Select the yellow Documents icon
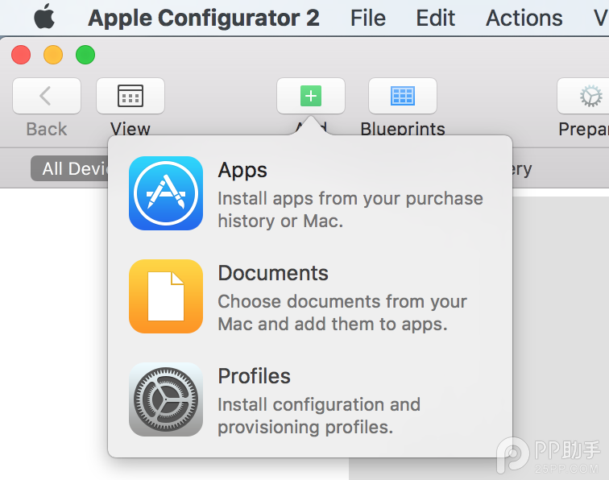The height and width of the screenshot is (480, 609). pos(165,296)
